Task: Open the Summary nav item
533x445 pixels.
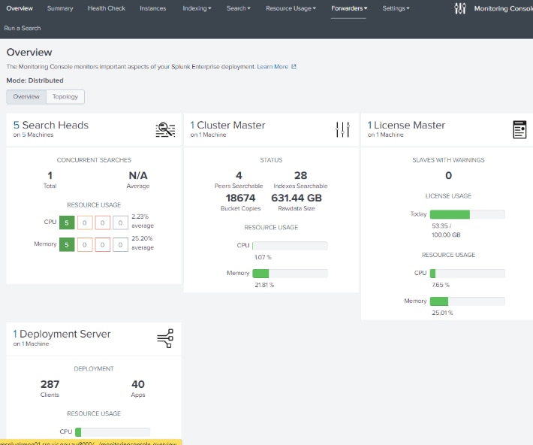Action: point(60,8)
